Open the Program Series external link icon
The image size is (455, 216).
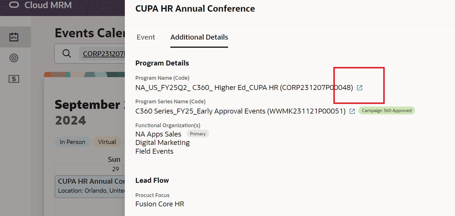tap(352, 111)
